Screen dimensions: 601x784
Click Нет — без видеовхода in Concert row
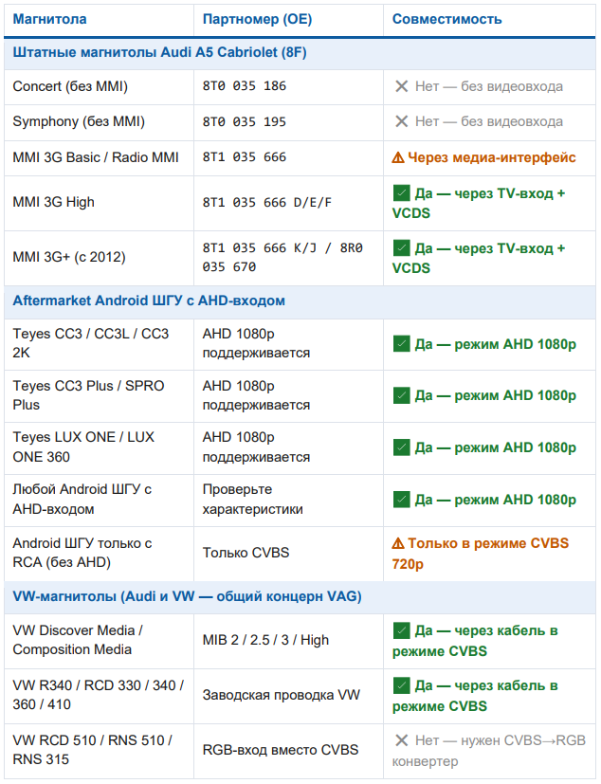[489, 86]
